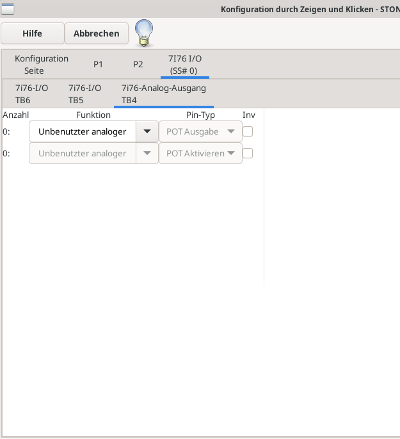400x439 pixels.
Task: Select 7i76-Analog-Ausgang TB4 sub-tab
Action: [164, 94]
